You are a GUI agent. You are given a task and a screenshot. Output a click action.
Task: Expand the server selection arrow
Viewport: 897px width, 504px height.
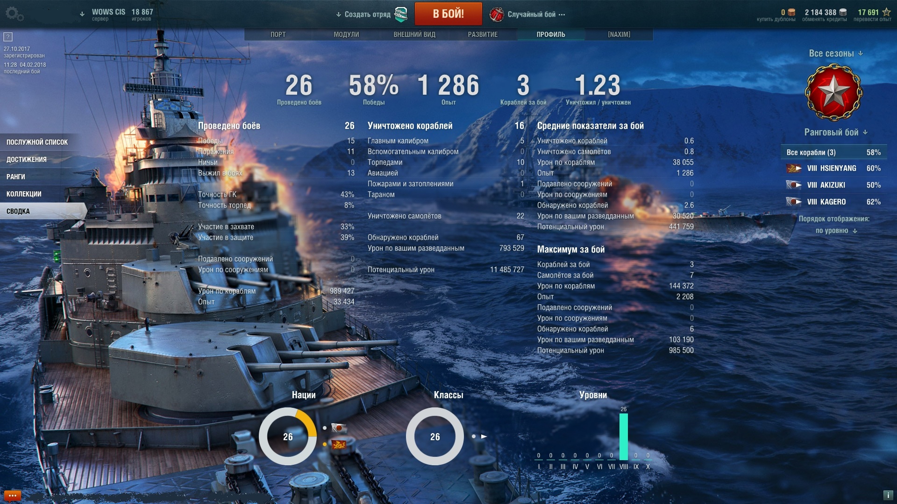(82, 14)
